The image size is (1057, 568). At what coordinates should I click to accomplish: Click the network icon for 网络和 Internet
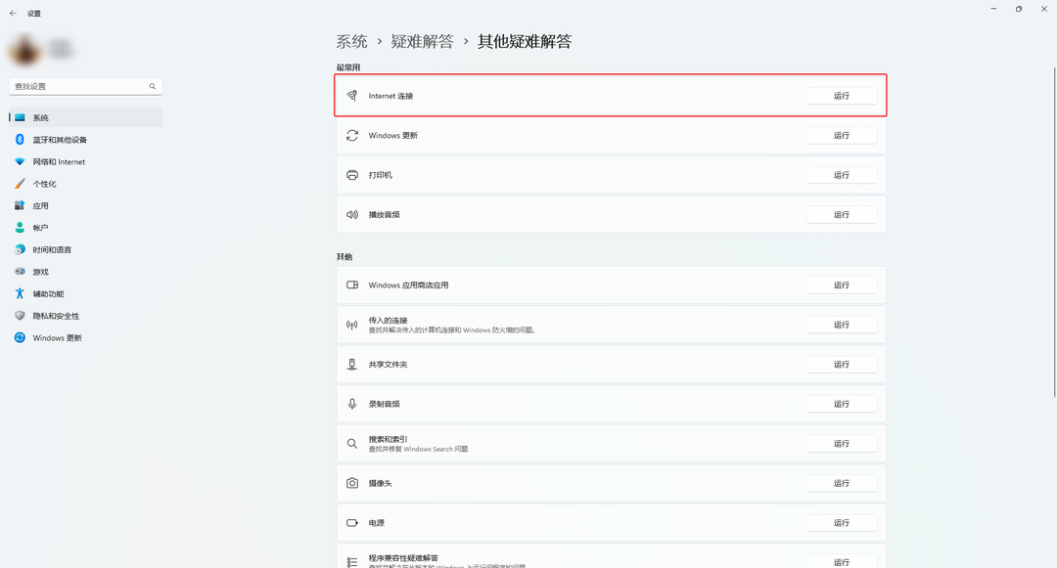(20, 161)
